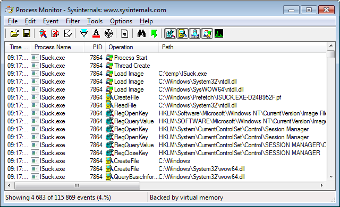The width and height of the screenshot is (340, 207).
Task: Select Load Image C:\temp\ISuck.exe row
Action: (x=166, y=74)
